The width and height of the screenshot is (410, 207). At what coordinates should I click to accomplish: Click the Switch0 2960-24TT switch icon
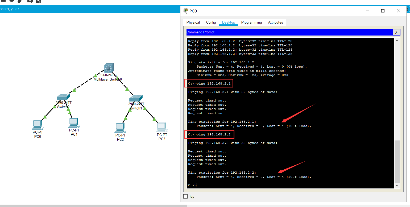tap(63, 97)
